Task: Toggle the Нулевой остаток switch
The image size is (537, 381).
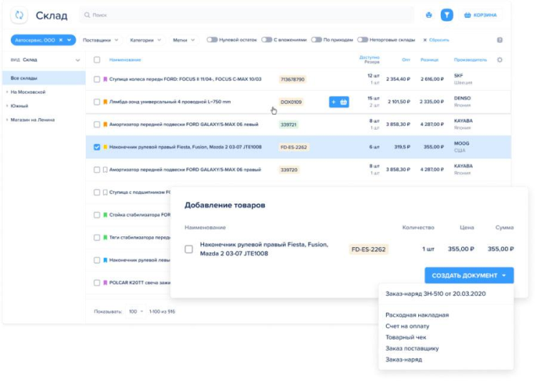Action: point(212,40)
